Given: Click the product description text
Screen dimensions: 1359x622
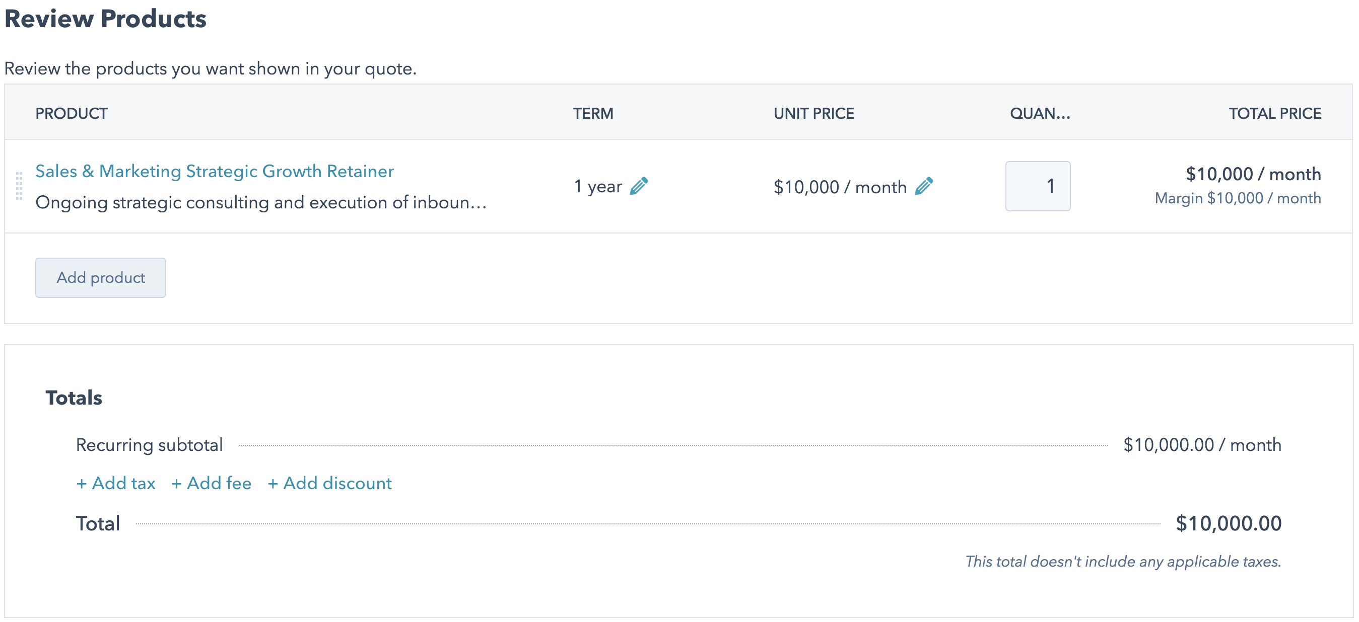Looking at the screenshot, I should tap(261, 202).
